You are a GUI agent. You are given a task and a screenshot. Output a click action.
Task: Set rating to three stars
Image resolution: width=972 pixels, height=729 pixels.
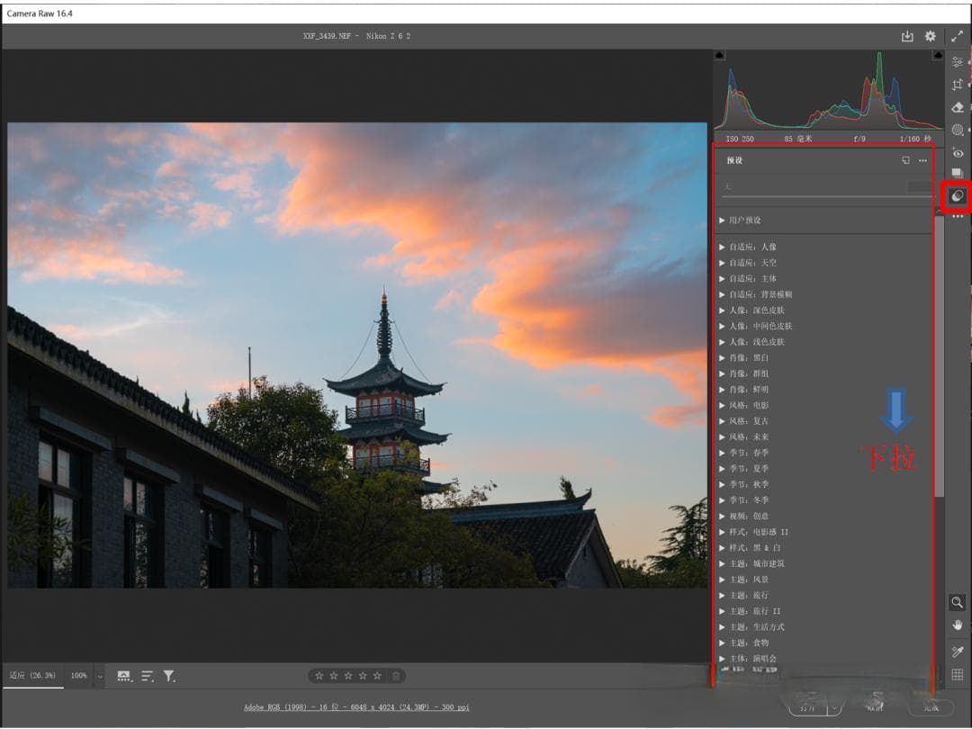pos(347,676)
